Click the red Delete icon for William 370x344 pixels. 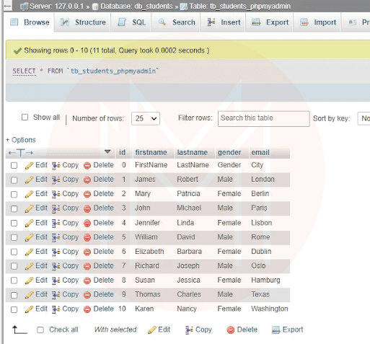pyautogui.click(x=87, y=238)
